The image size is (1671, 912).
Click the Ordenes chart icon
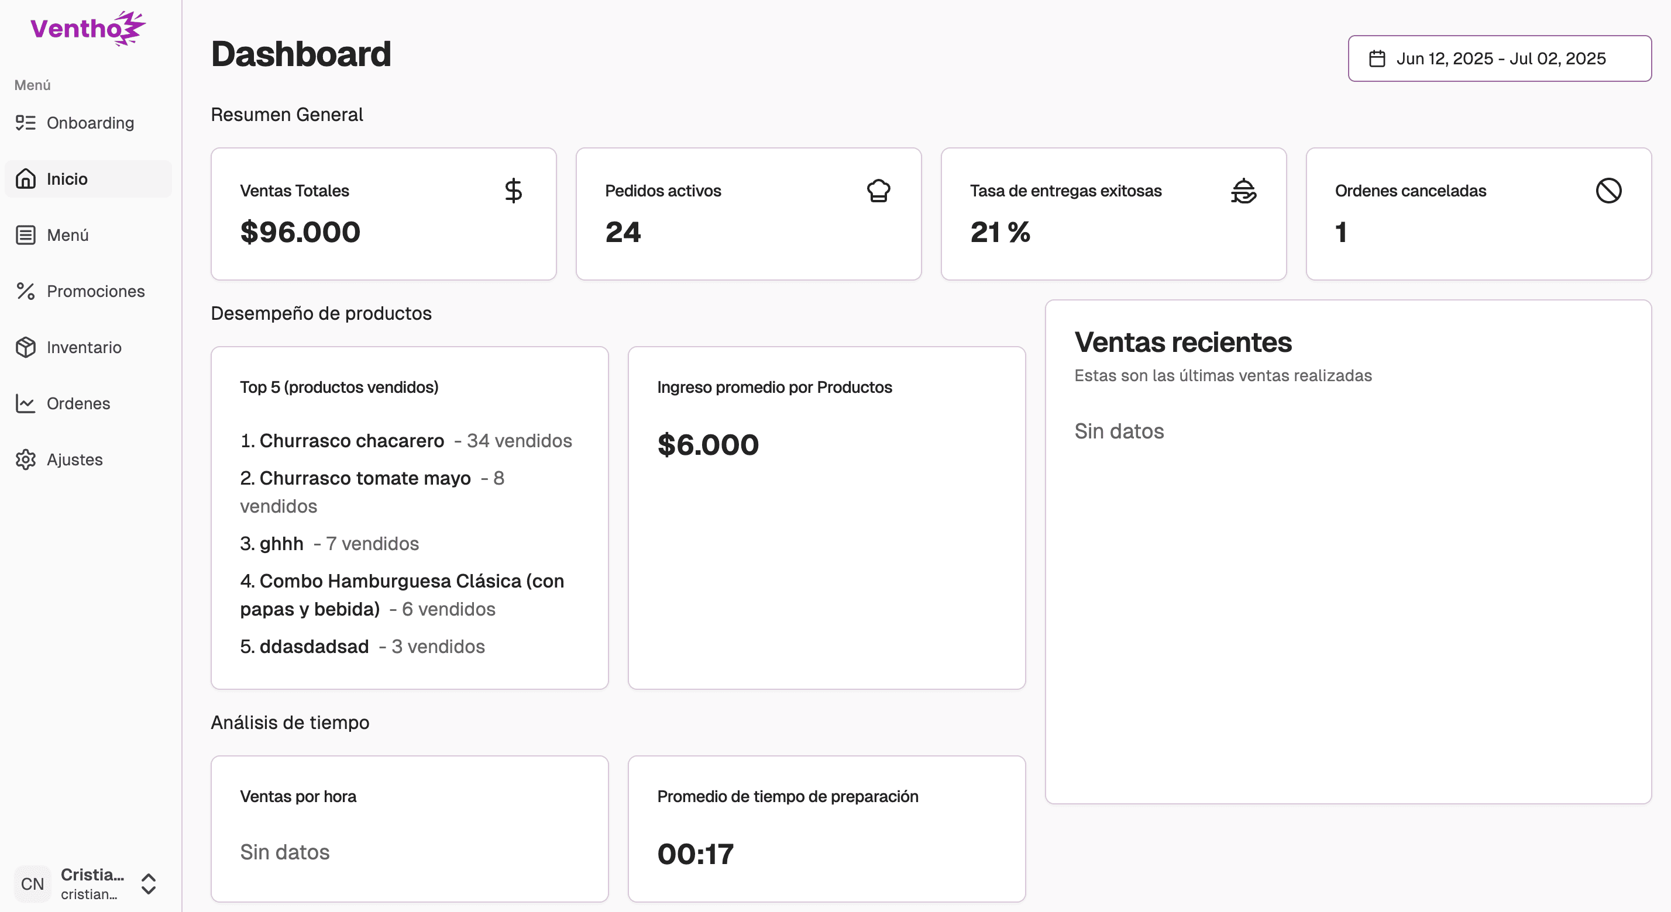[x=26, y=403]
